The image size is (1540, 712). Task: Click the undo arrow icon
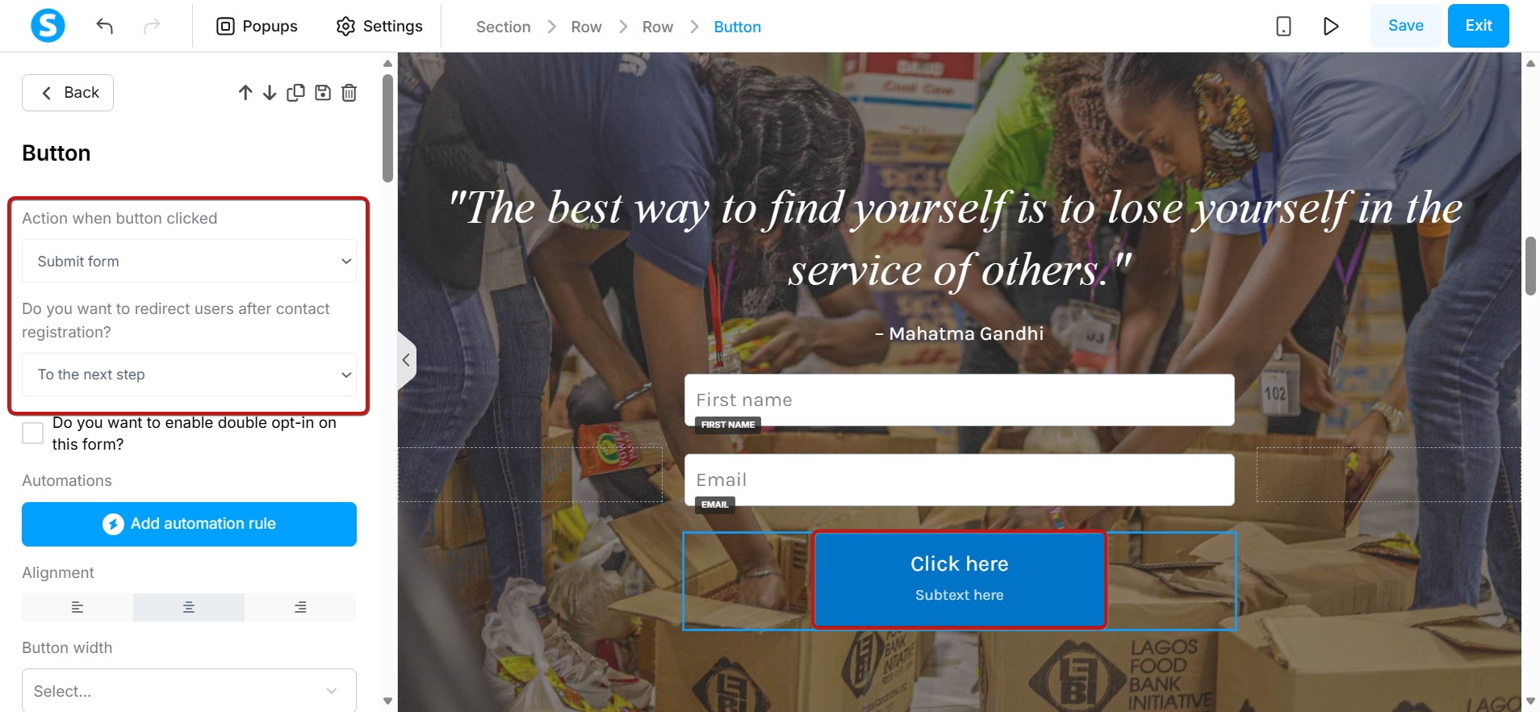104,26
